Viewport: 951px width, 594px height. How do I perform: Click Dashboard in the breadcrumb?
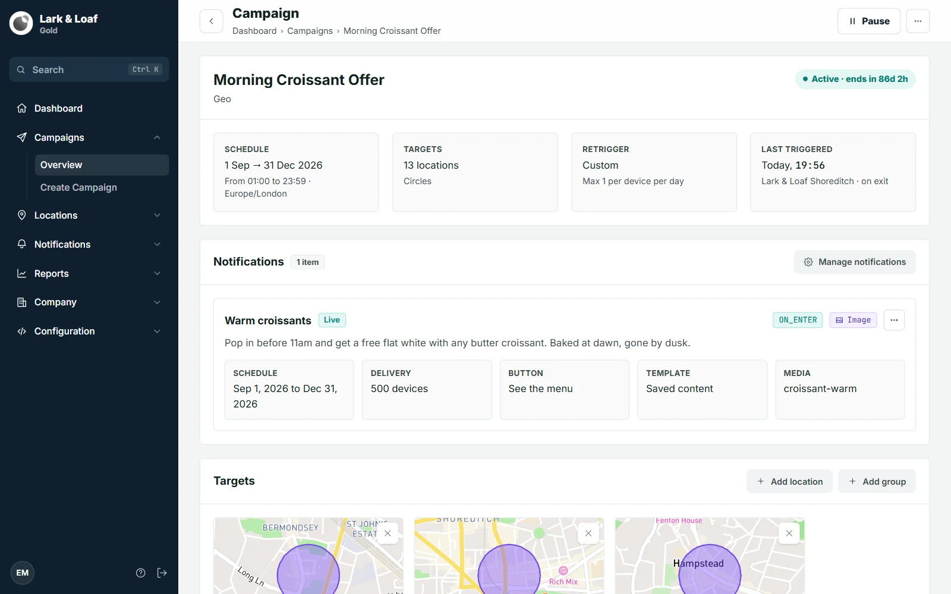(x=254, y=31)
